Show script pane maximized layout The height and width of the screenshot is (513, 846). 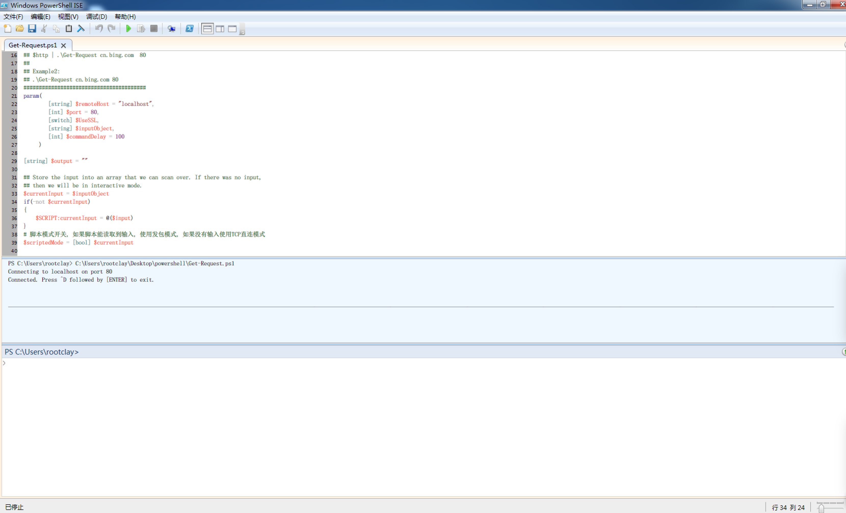click(232, 29)
